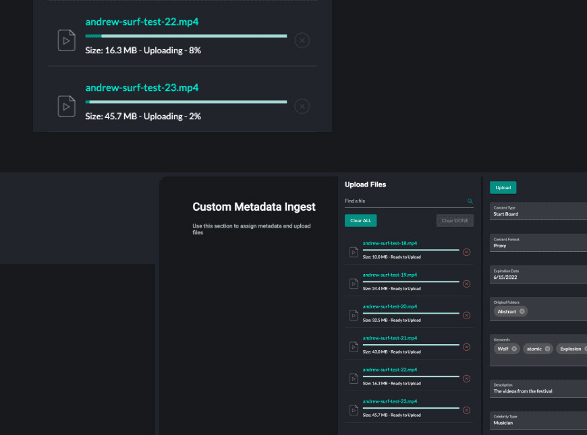Click the Clear ALL button
Screen dimensions: 587x435
point(361,221)
